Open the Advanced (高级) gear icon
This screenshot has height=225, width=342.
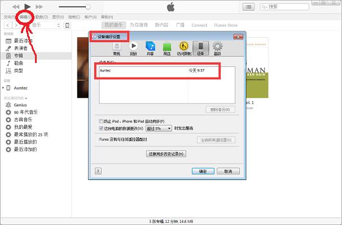point(217,49)
